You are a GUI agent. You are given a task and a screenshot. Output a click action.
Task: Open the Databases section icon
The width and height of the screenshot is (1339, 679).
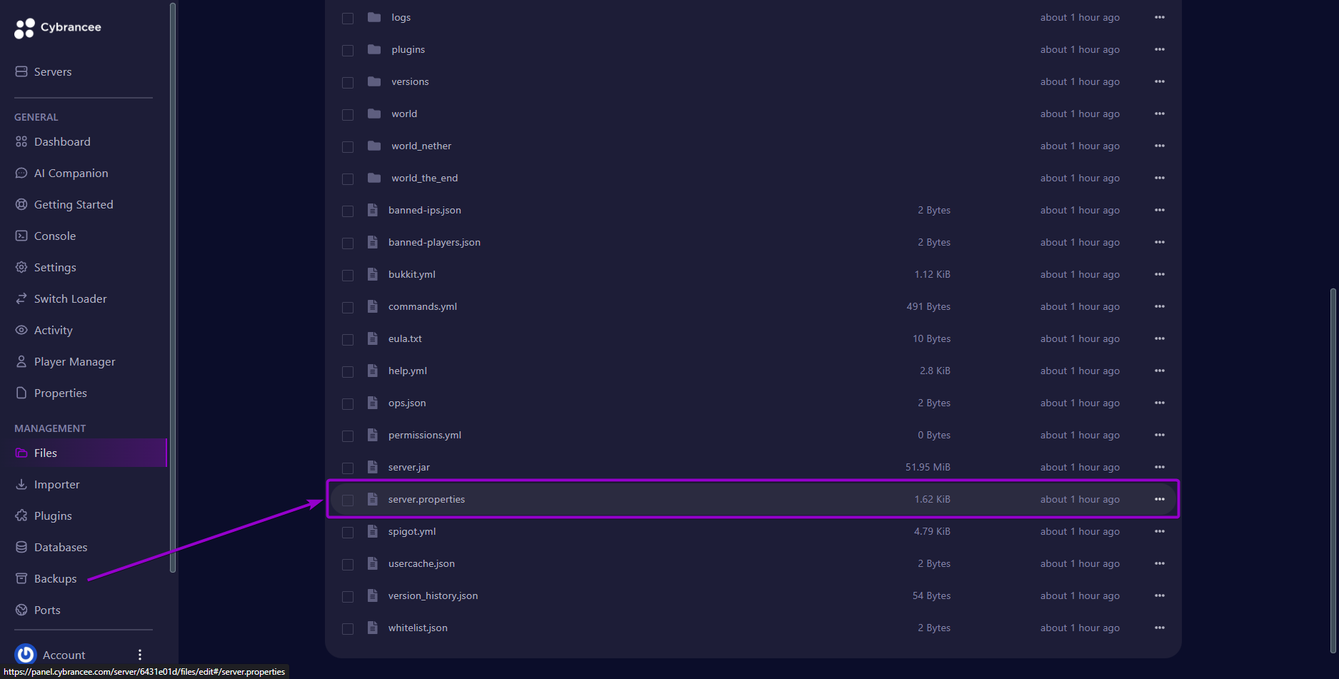22,547
